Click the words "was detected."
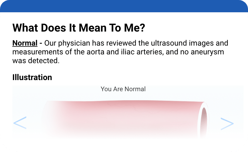The height and width of the screenshot is (152, 248). pyautogui.click(x=36, y=61)
